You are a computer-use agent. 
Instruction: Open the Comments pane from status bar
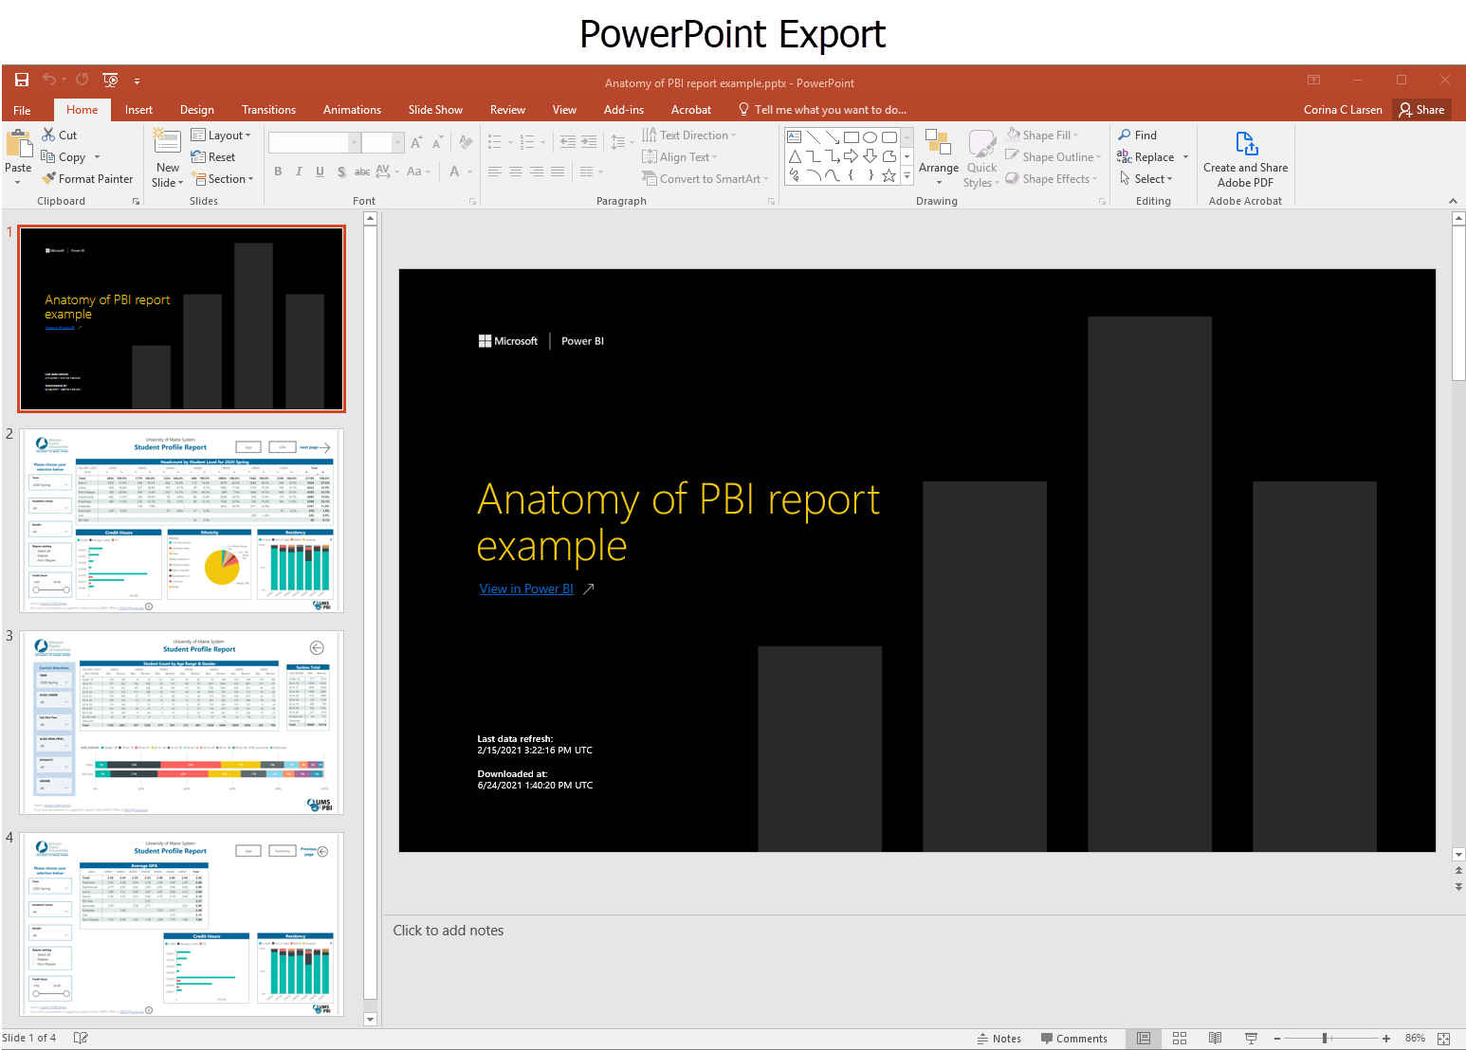pyautogui.click(x=1073, y=1039)
